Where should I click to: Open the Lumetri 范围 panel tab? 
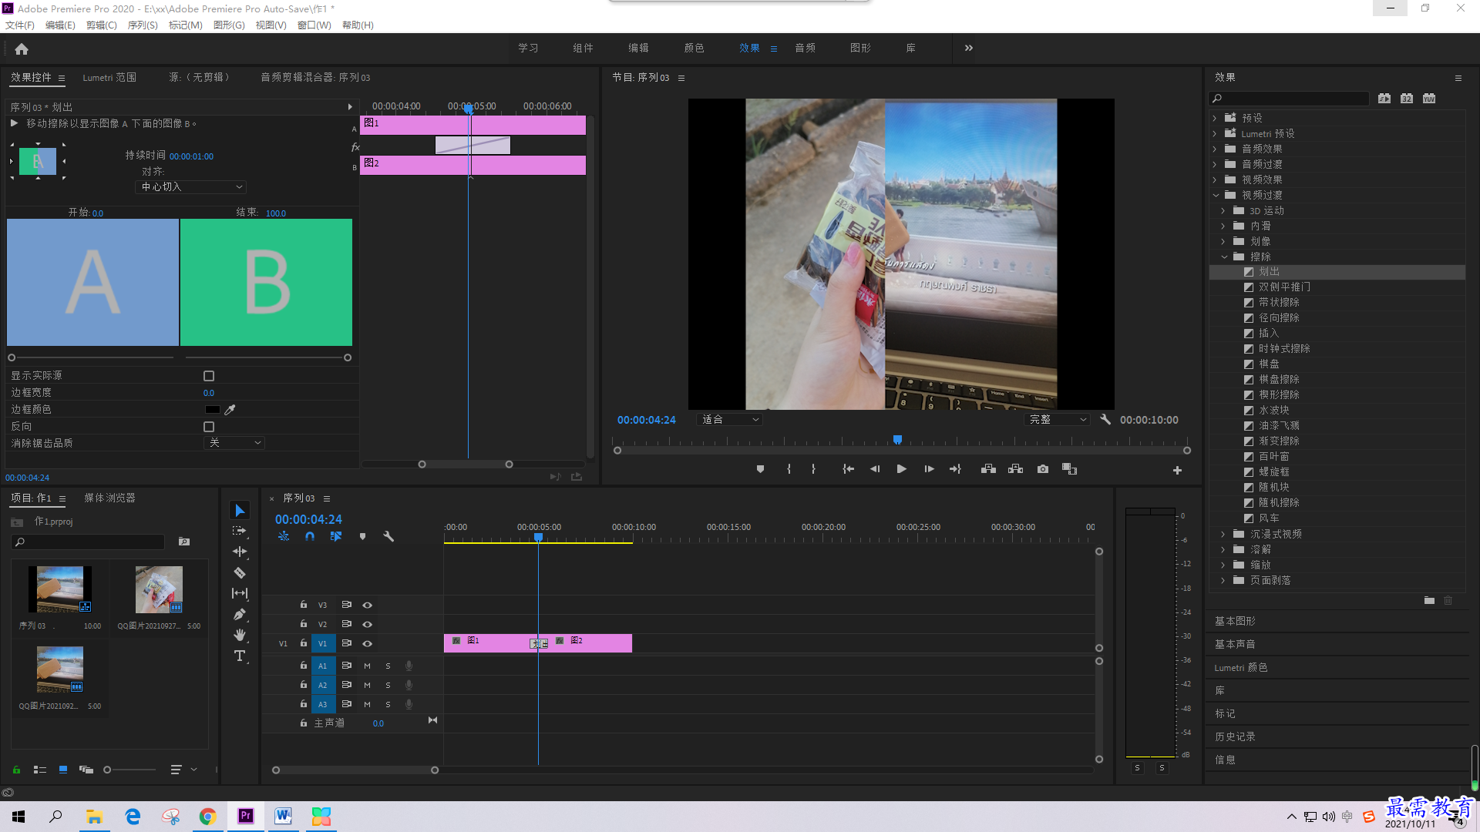click(109, 77)
